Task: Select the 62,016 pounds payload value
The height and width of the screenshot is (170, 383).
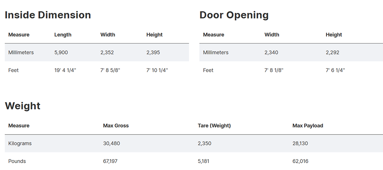Action: [x=300, y=161]
